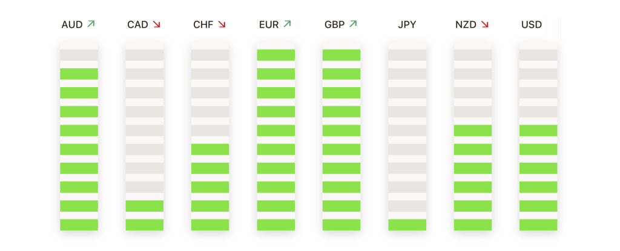
Task: Click the topmost gray bar in AUD column
Action: pos(79,55)
